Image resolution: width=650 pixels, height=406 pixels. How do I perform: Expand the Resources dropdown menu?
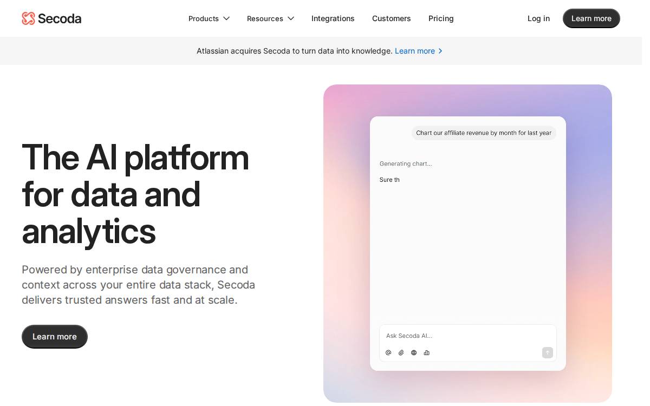pos(270,18)
